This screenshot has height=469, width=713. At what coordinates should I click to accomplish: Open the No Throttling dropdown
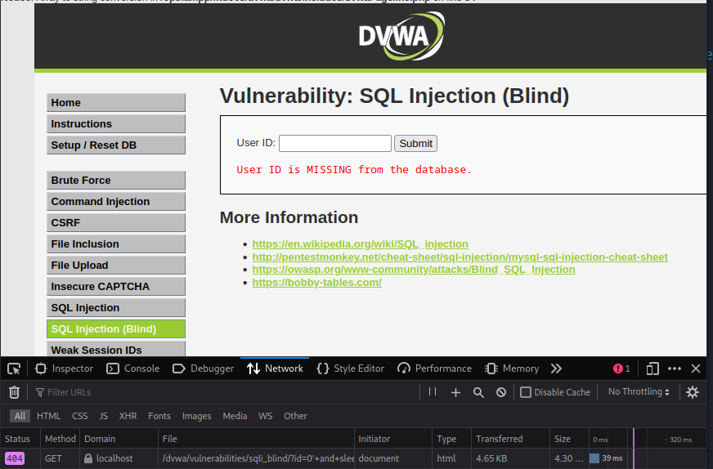pyautogui.click(x=639, y=391)
